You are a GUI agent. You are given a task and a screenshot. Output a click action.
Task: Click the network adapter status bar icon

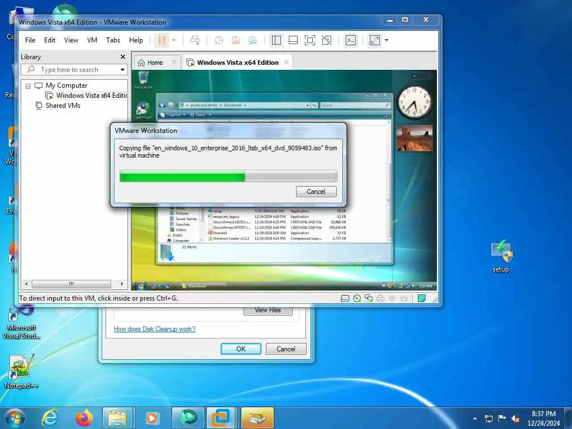click(369, 298)
